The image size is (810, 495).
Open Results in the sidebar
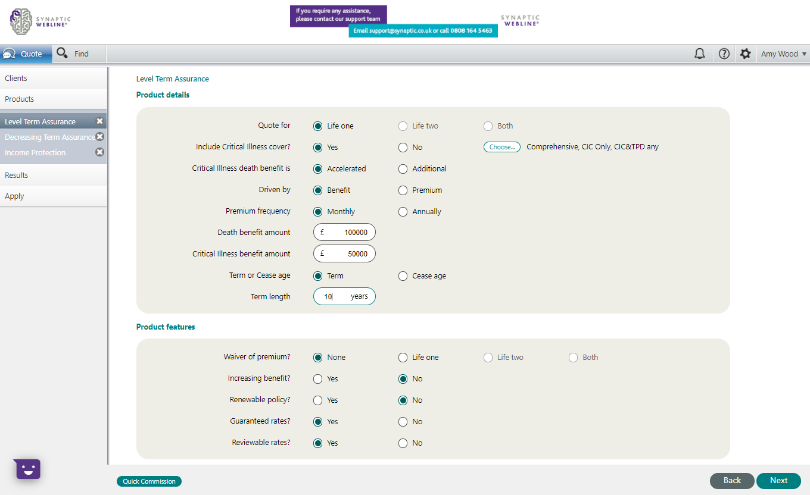pos(54,175)
